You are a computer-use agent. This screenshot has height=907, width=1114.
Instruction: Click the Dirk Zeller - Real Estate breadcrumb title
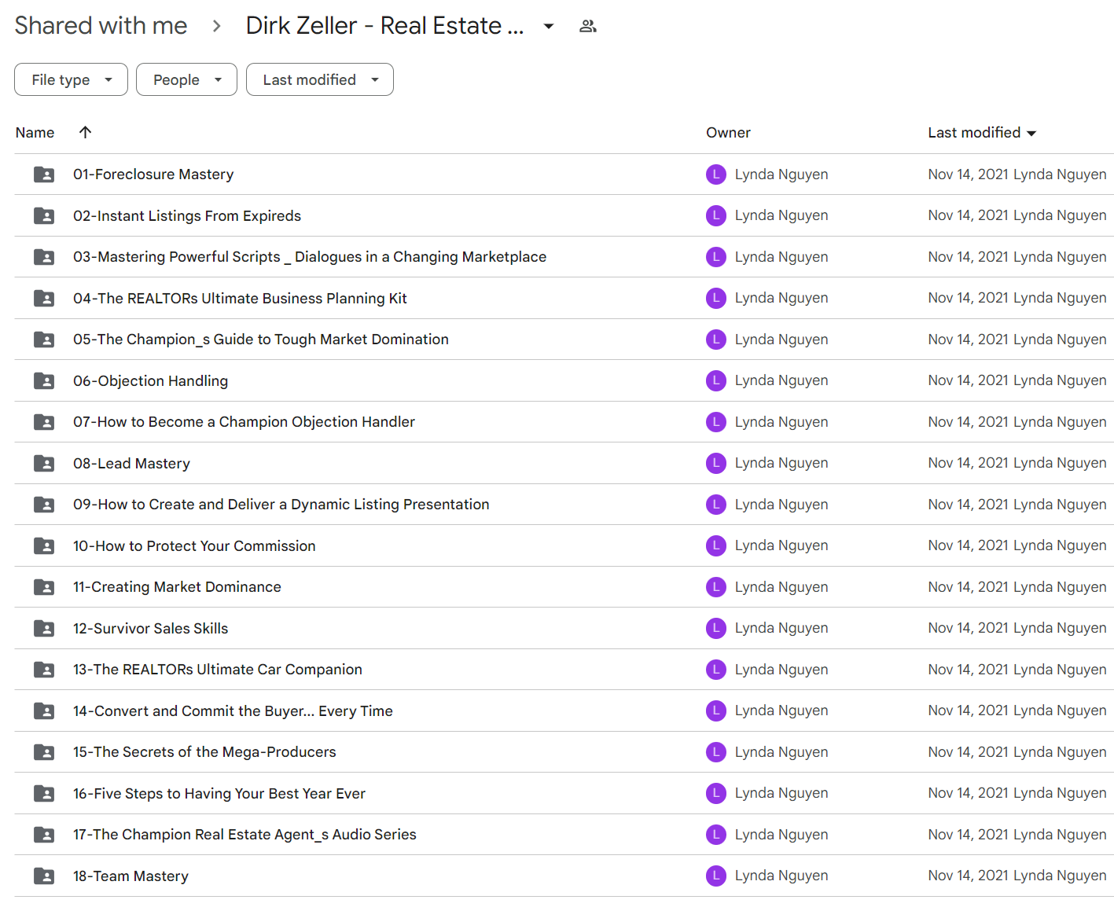[384, 26]
